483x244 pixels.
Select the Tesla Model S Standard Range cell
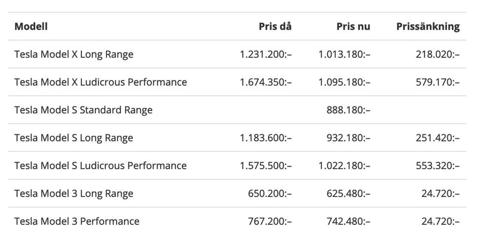tap(83, 110)
